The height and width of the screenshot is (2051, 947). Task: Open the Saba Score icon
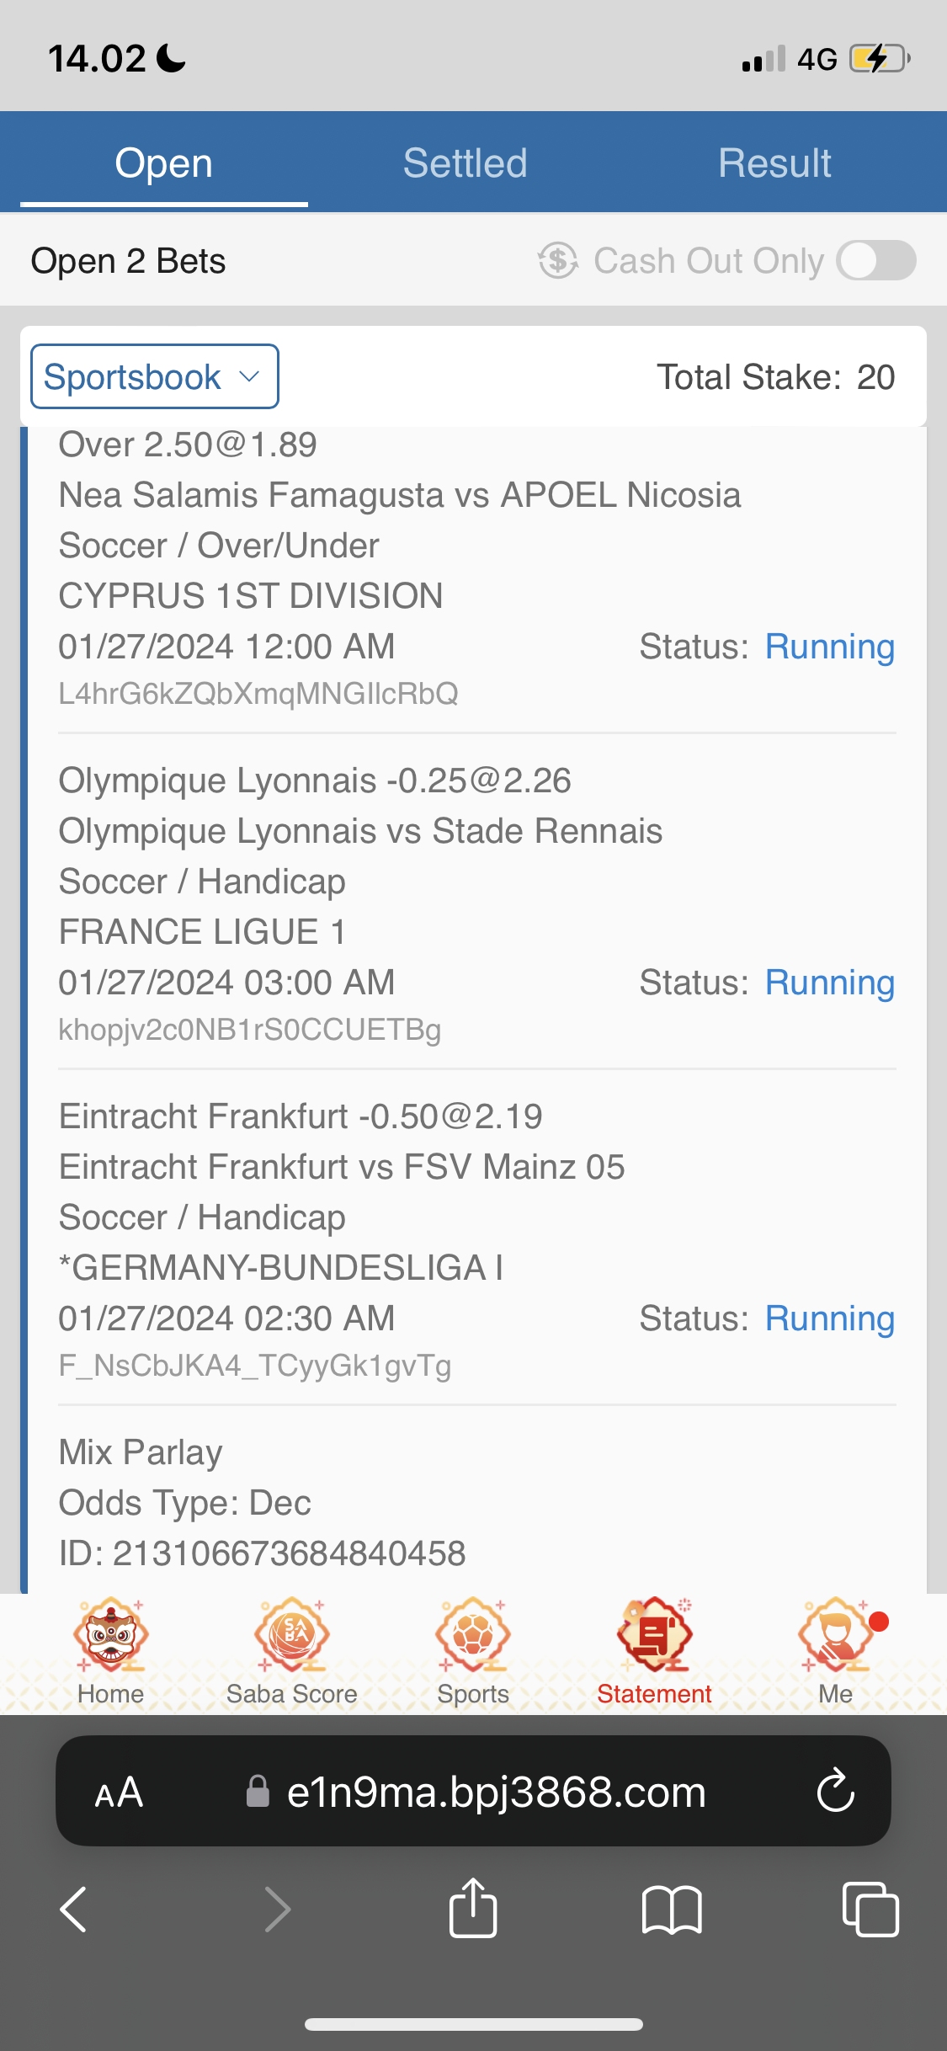coord(291,1635)
